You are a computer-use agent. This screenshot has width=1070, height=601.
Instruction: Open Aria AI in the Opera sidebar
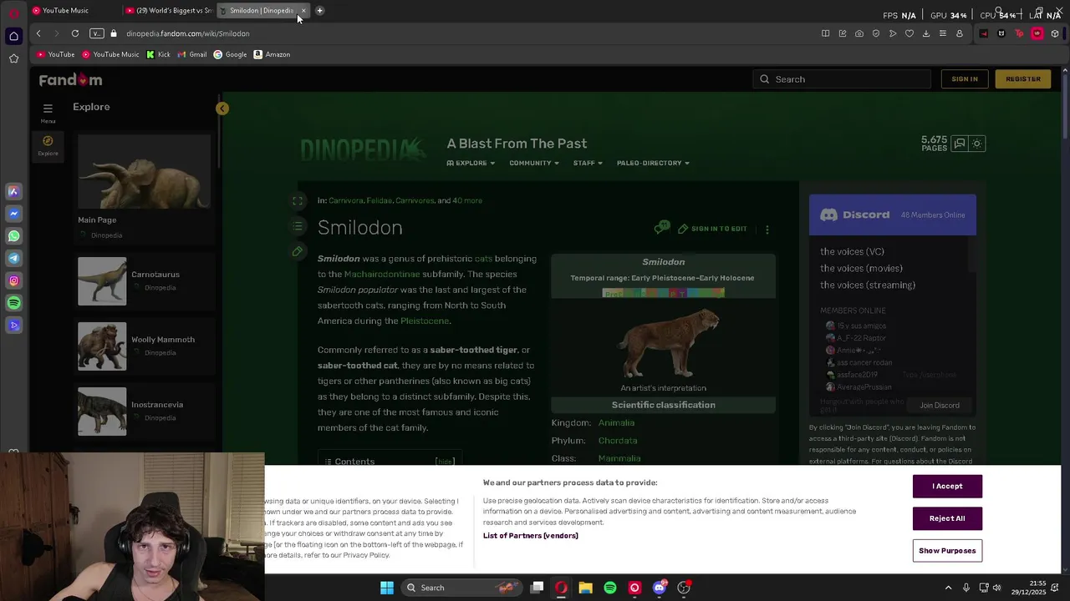(13, 191)
